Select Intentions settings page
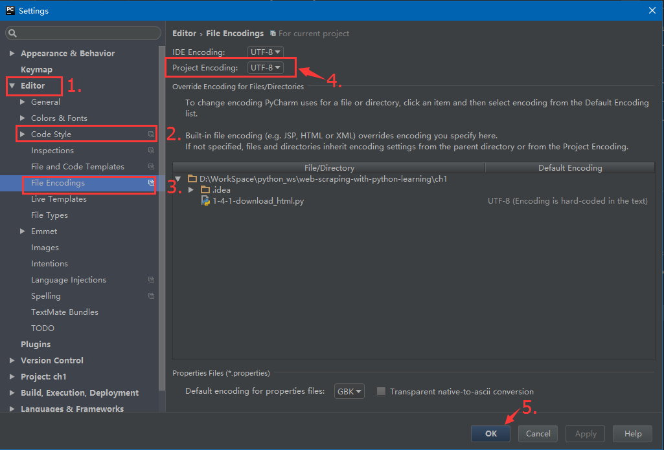Viewport: 664px width, 450px height. 49,264
